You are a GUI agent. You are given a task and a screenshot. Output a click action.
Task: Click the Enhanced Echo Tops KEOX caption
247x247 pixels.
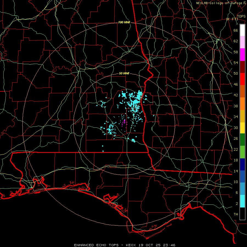tap(125, 245)
